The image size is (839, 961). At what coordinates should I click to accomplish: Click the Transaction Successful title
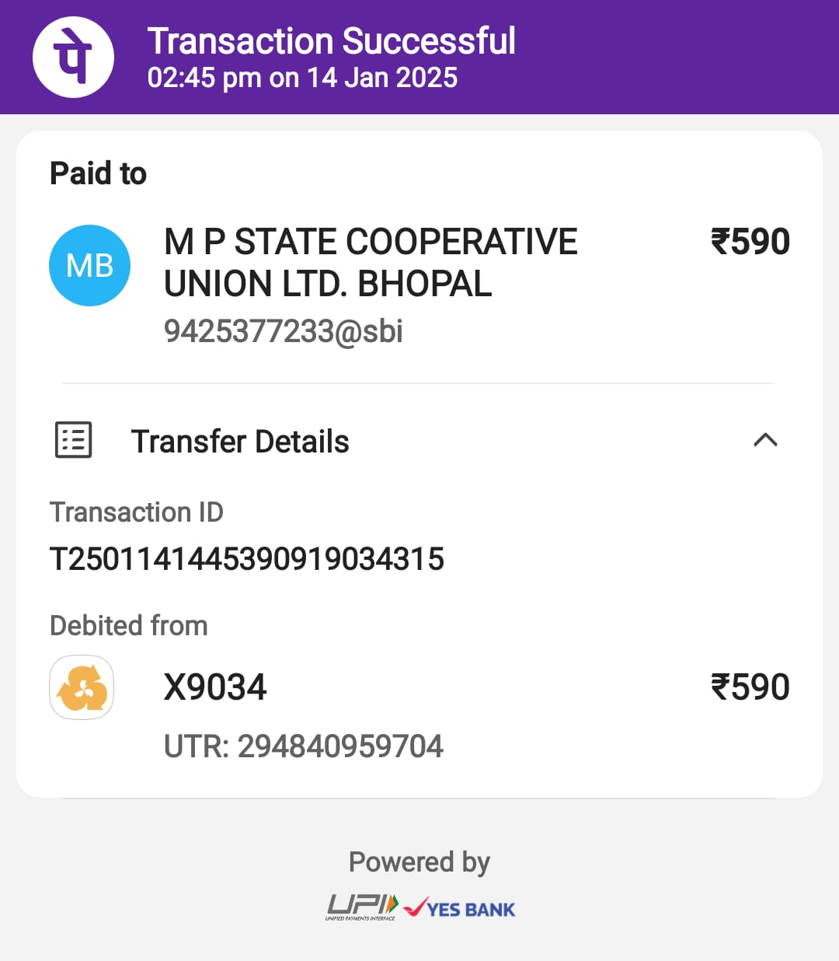tap(332, 41)
